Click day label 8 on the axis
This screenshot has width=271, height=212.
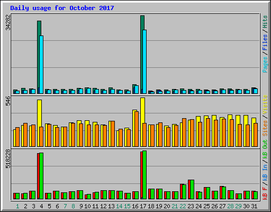[73, 206]
